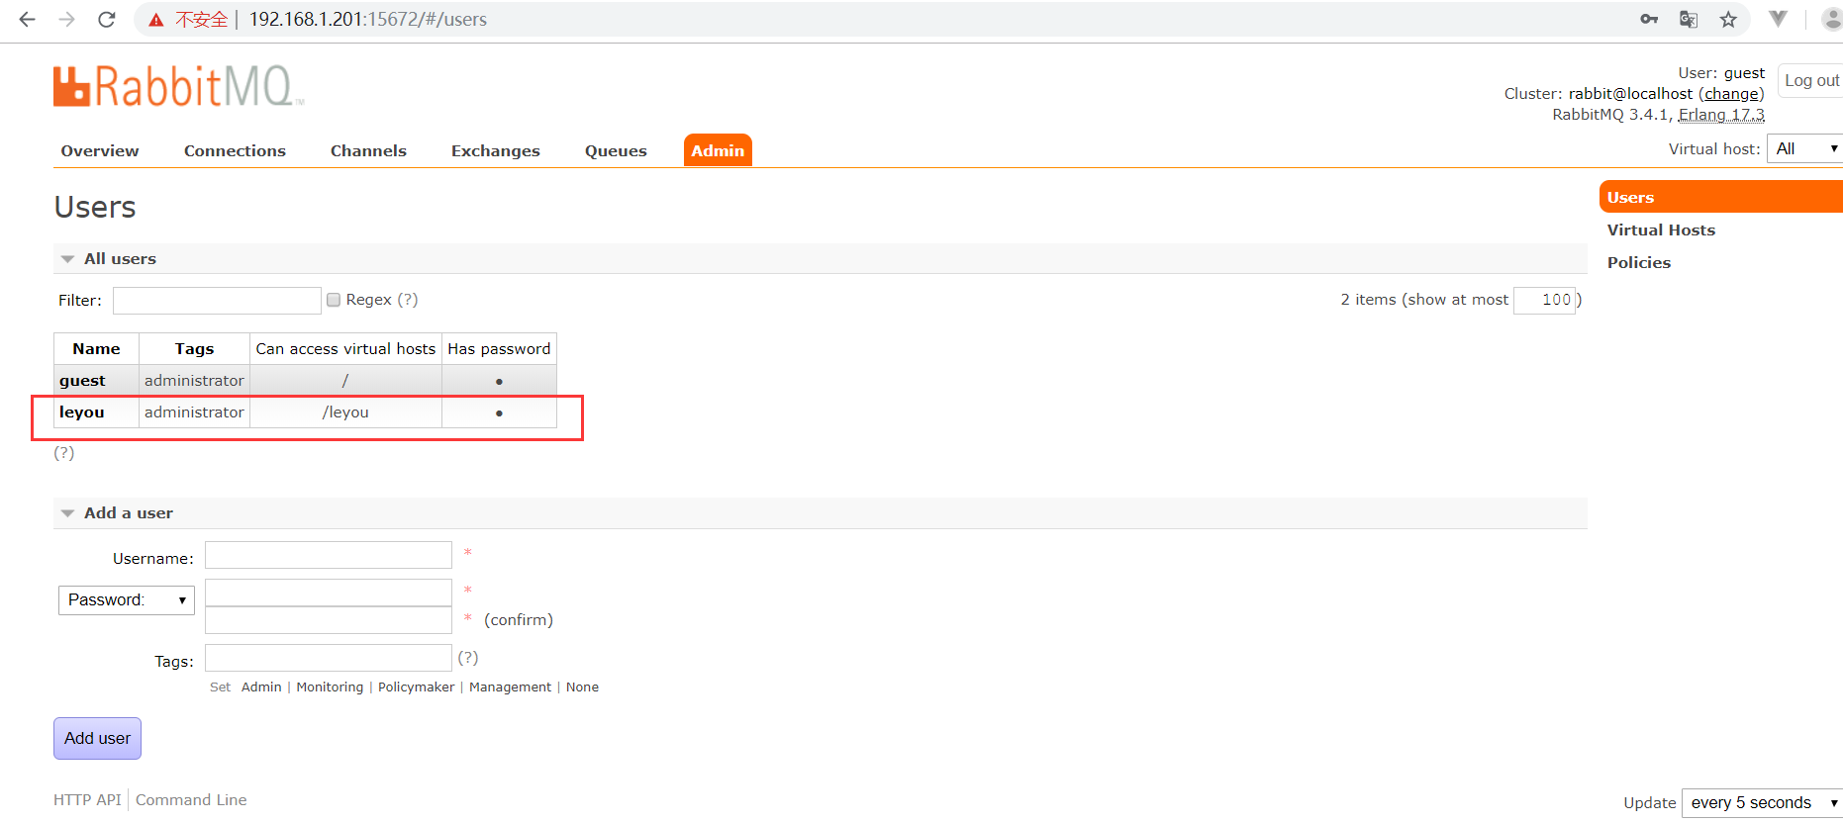Set tag to None
The width and height of the screenshot is (1843, 824).
click(582, 687)
